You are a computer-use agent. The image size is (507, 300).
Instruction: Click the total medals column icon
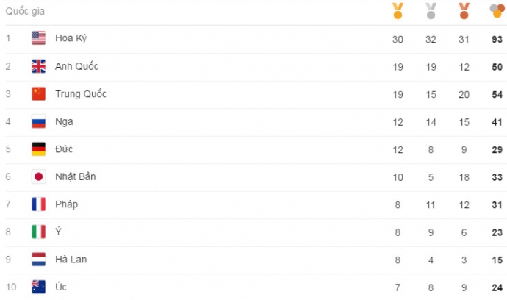coord(497,11)
